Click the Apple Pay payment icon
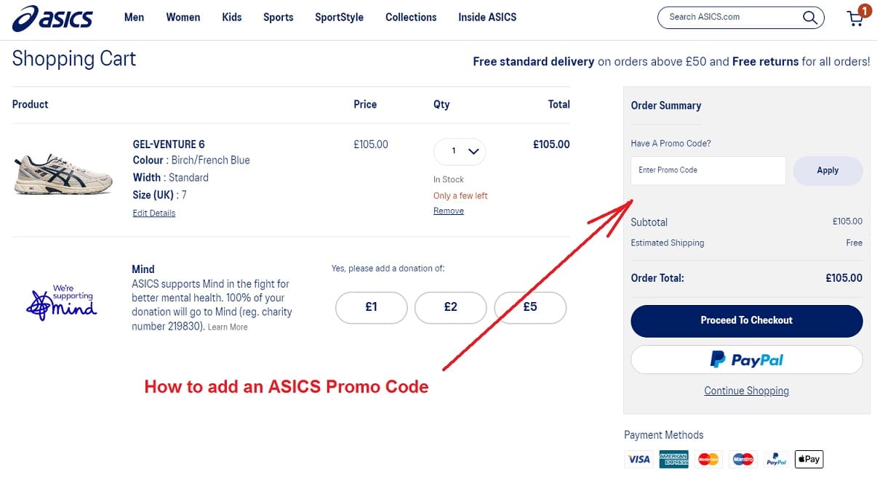Screen dimensions: 877x488 (x=809, y=459)
